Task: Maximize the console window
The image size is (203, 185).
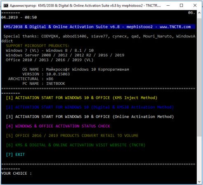Action: click(181, 5)
